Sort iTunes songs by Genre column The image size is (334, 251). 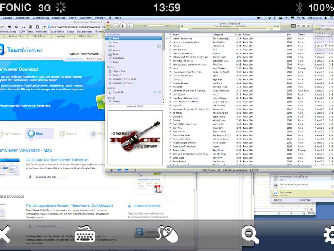[301, 34]
